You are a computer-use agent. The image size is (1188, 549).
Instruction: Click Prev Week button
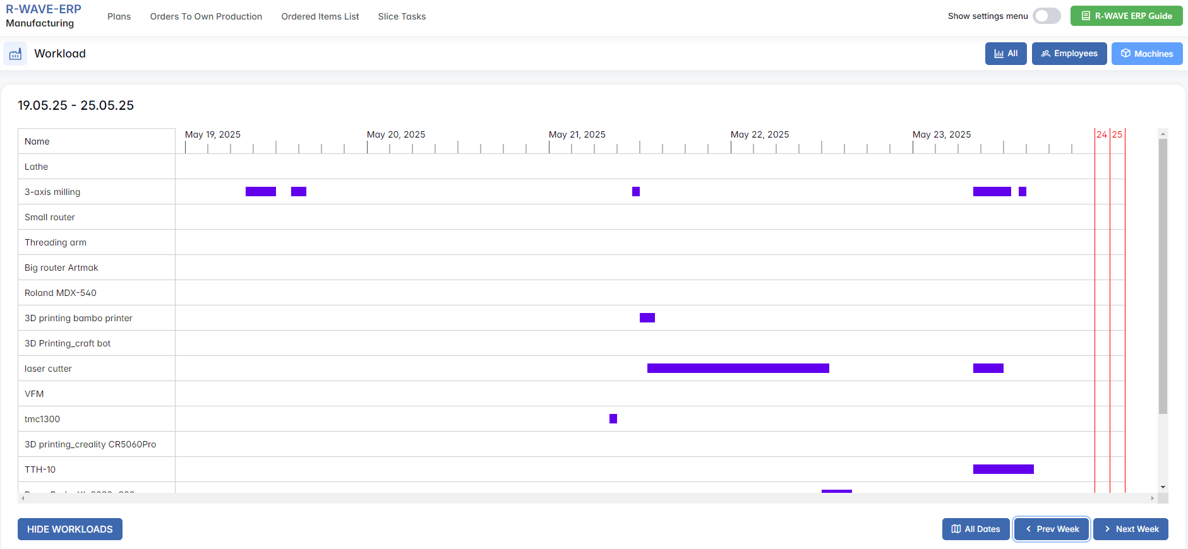(x=1052, y=529)
